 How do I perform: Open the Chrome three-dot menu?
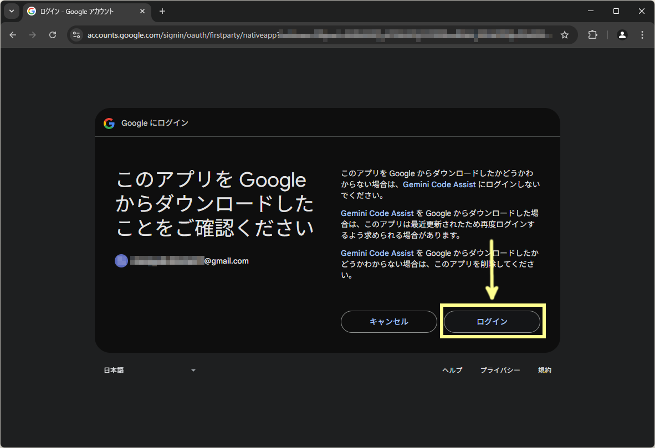[x=642, y=34]
